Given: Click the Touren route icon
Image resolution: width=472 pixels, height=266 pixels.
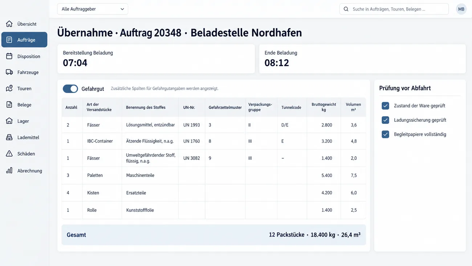Looking at the screenshot, I should [x=9, y=89].
